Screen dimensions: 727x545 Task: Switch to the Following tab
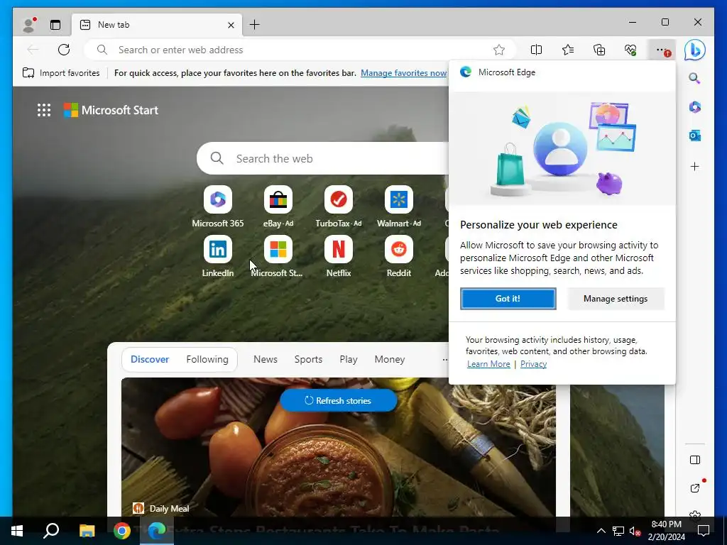click(x=207, y=359)
